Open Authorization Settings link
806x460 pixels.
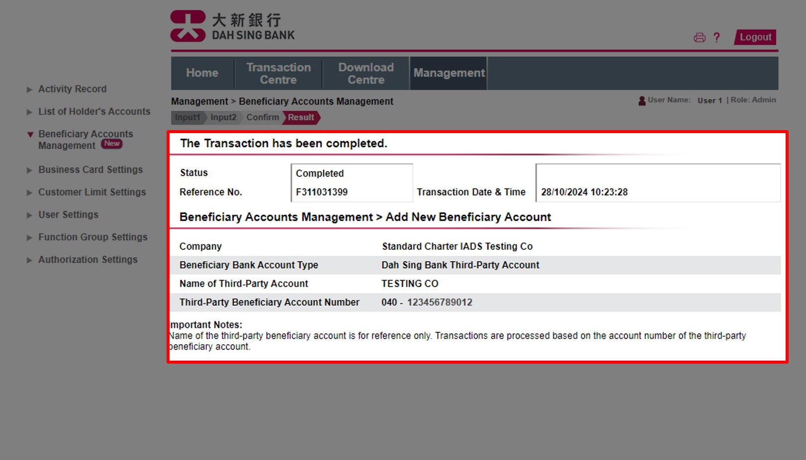pyautogui.click(x=88, y=259)
